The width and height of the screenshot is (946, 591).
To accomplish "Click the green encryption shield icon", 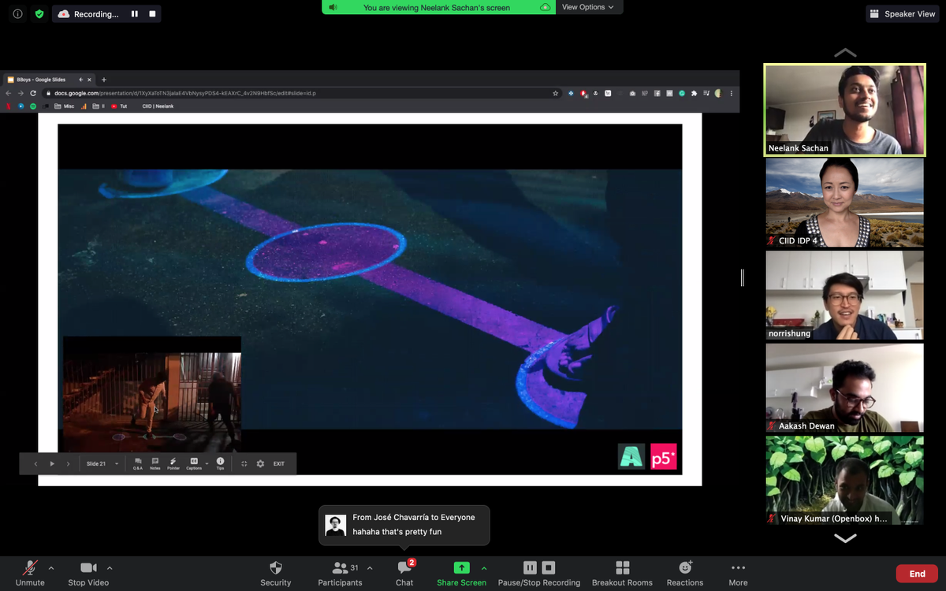I will pos(39,14).
